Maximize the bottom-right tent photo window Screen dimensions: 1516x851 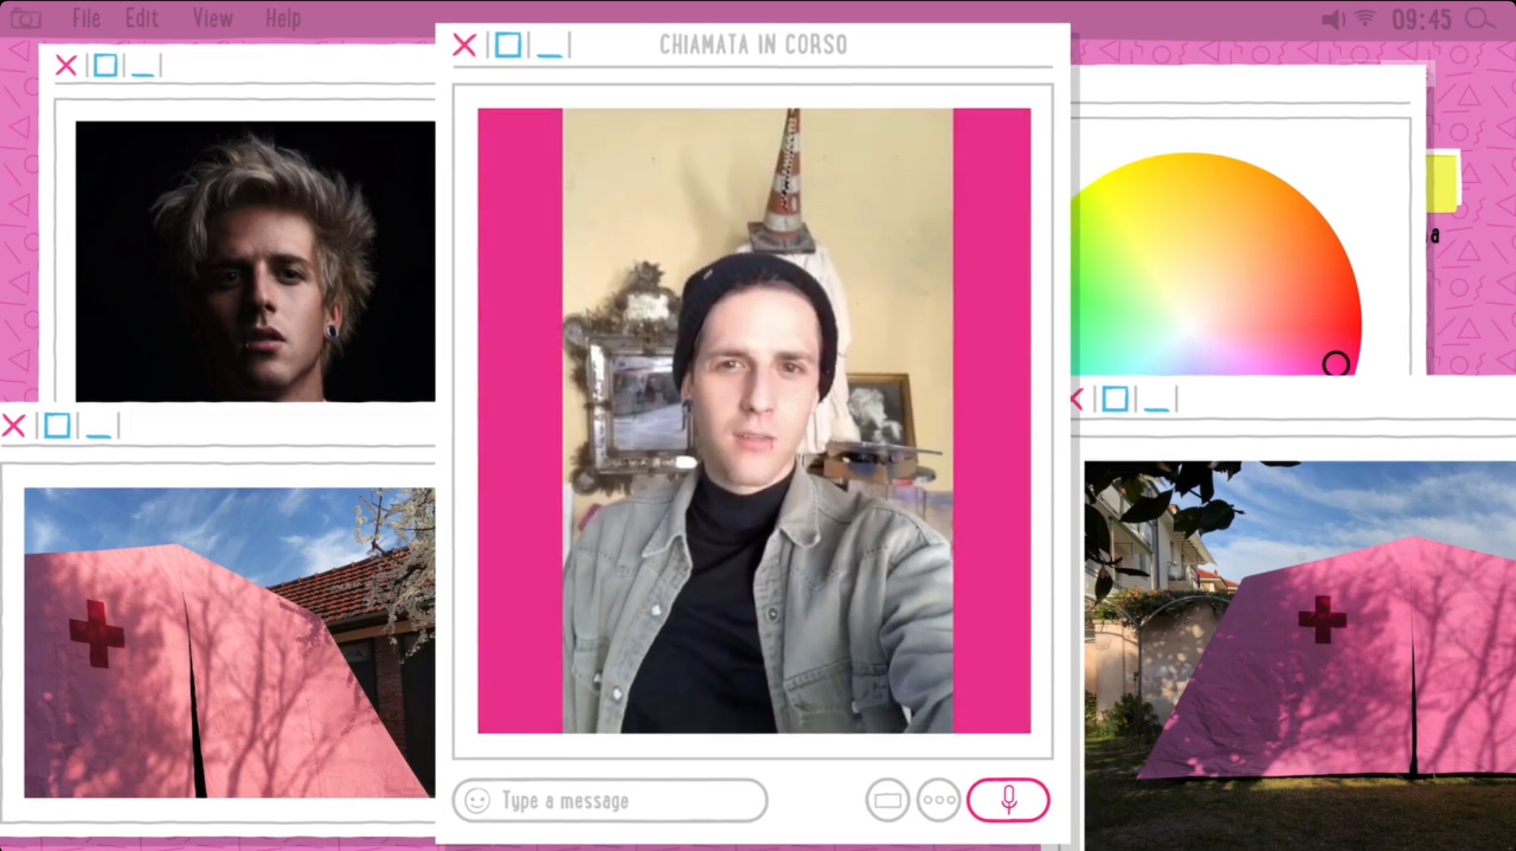tap(1115, 400)
